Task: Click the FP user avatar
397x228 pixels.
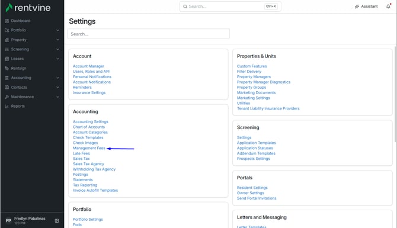Action: tap(8, 221)
